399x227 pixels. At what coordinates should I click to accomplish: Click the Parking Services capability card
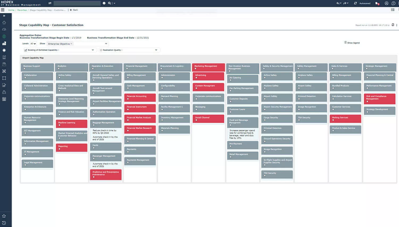(345, 119)
